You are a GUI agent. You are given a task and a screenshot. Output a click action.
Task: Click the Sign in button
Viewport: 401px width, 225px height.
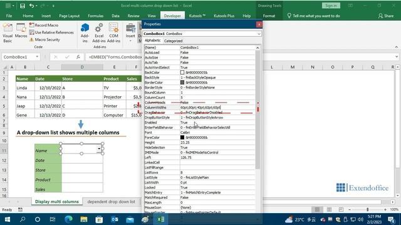pyautogui.click(x=331, y=6)
